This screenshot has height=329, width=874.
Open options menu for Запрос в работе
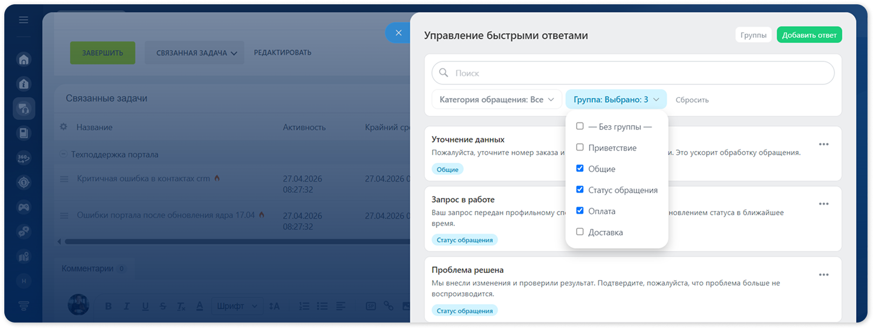(x=823, y=204)
